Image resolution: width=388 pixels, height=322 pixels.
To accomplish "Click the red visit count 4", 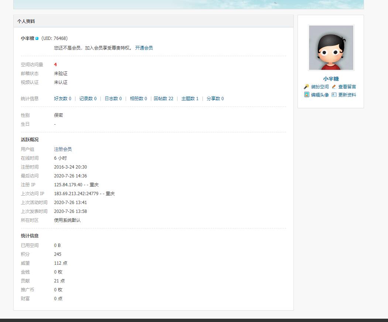I will pos(55,64).
